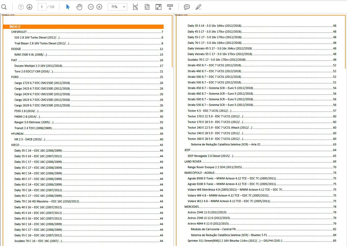
Task: Open Tector 240 E 22 Attack entry
Action: pos(262,128)
